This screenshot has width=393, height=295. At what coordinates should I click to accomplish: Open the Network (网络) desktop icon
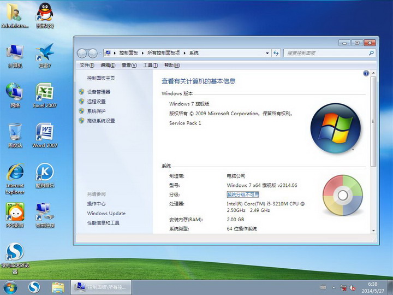pyautogui.click(x=15, y=95)
